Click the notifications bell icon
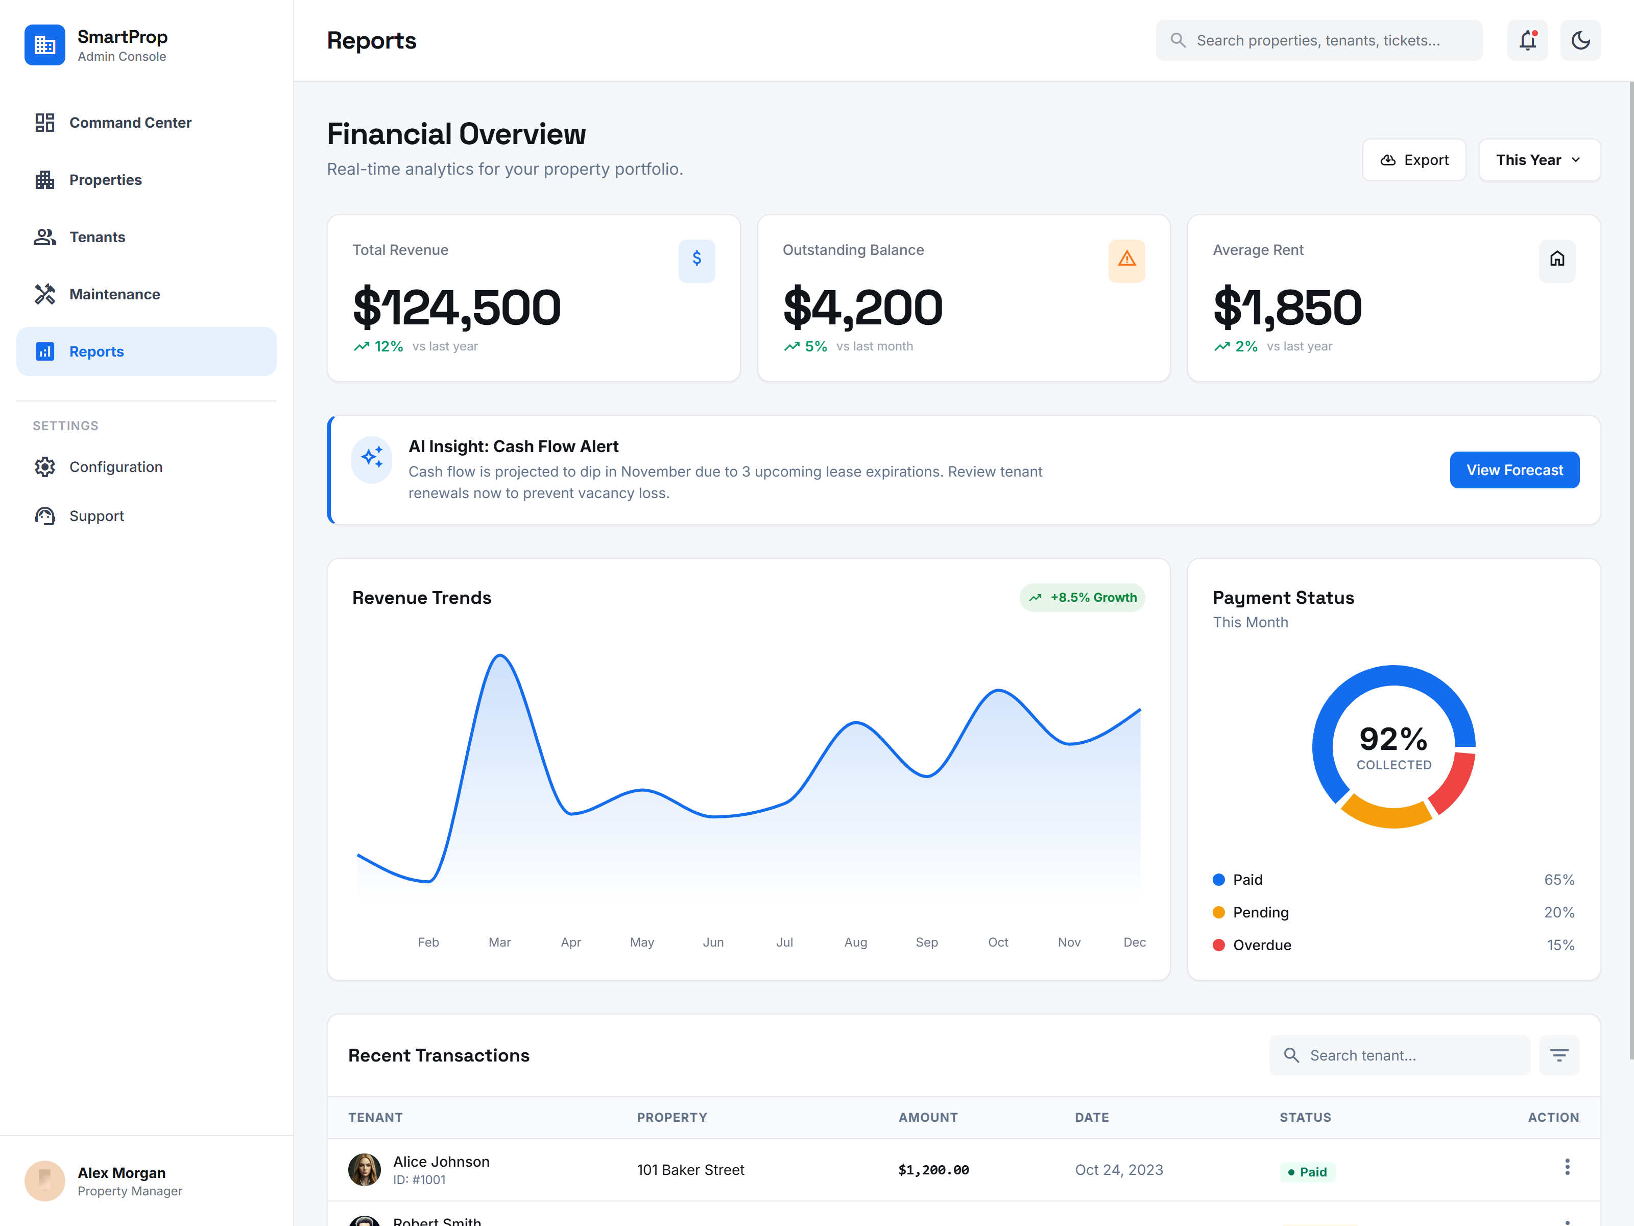This screenshot has width=1634, height=1226. pyautogui.click(x=1527, y=41)
